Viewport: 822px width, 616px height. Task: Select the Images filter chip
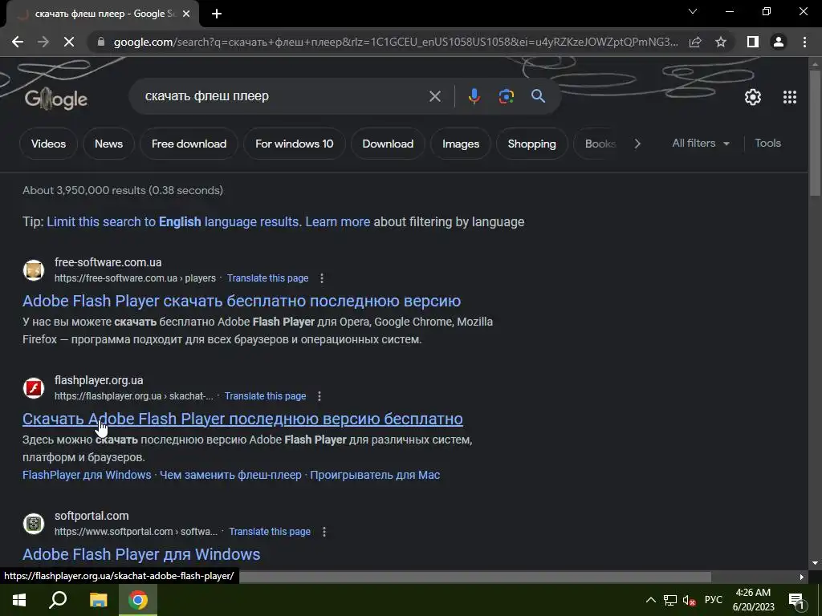(460, 144)
